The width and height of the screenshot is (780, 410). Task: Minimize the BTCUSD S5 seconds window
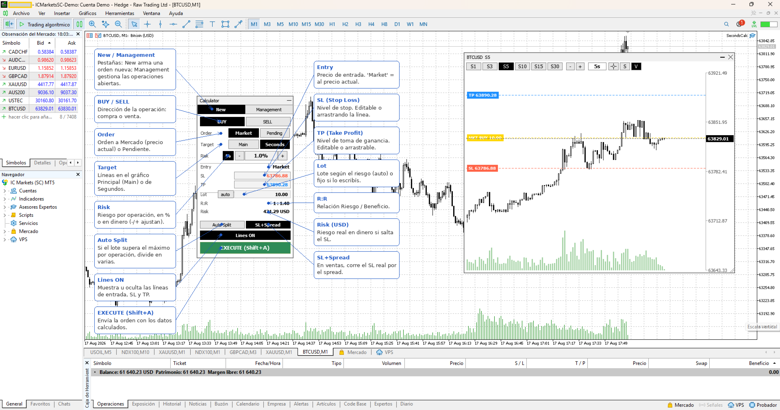722,57
